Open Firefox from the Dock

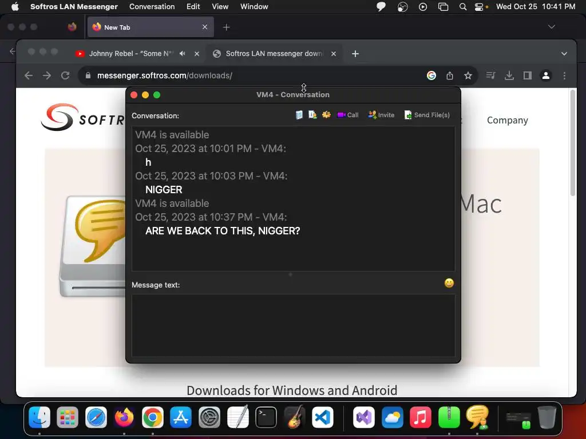coord(124,417)
